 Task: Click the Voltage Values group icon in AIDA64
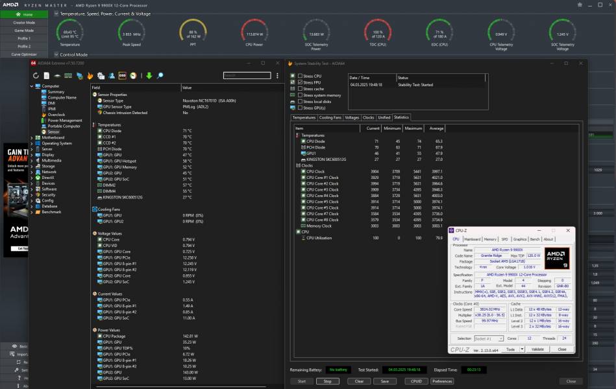coord(95,233)
